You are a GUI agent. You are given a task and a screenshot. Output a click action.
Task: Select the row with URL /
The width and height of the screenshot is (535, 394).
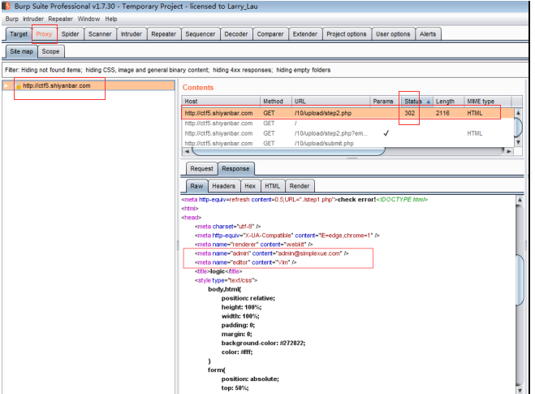tap(347, 123)
